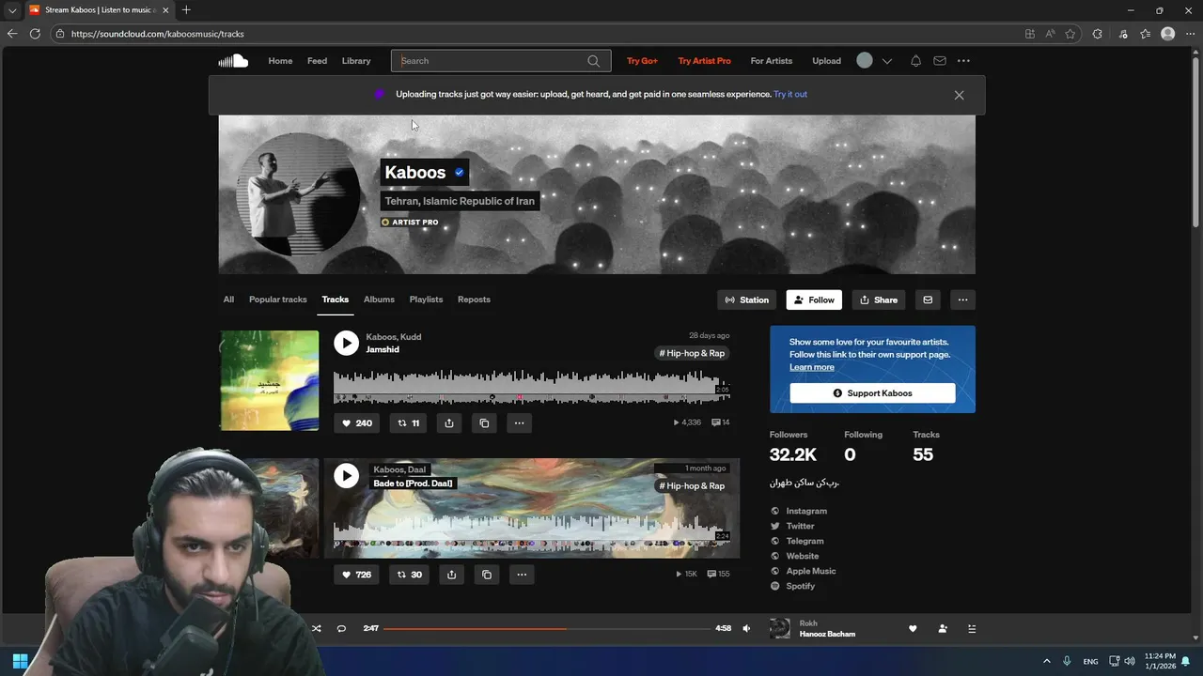Image resolution: width=1203 pixels, height=676 pixels.
Task: Click Upload in the header
Action: (x=827, y=61)
